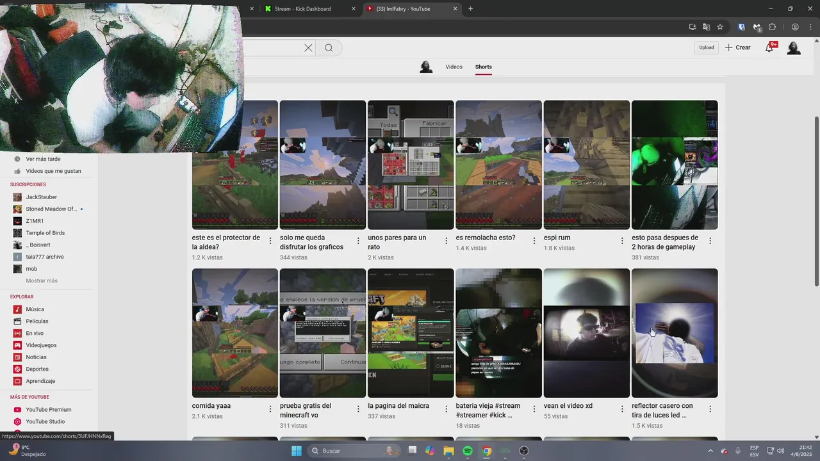Click the taskbar volume speaker icon
Screen dimensions: 820x461
(780, 451)
